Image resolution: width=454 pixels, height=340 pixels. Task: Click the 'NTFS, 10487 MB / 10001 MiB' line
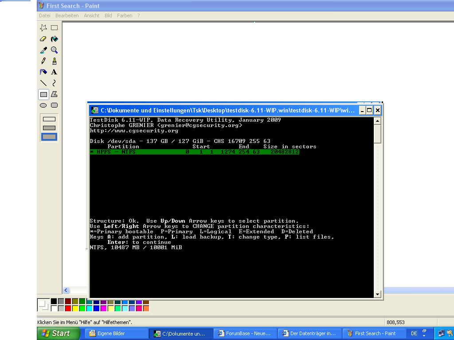136,247
